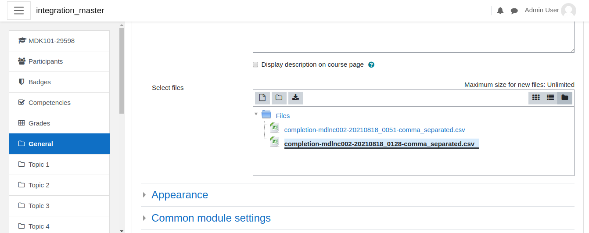Open completion-mdlnc002-20210818_0051 csv file

374,130
